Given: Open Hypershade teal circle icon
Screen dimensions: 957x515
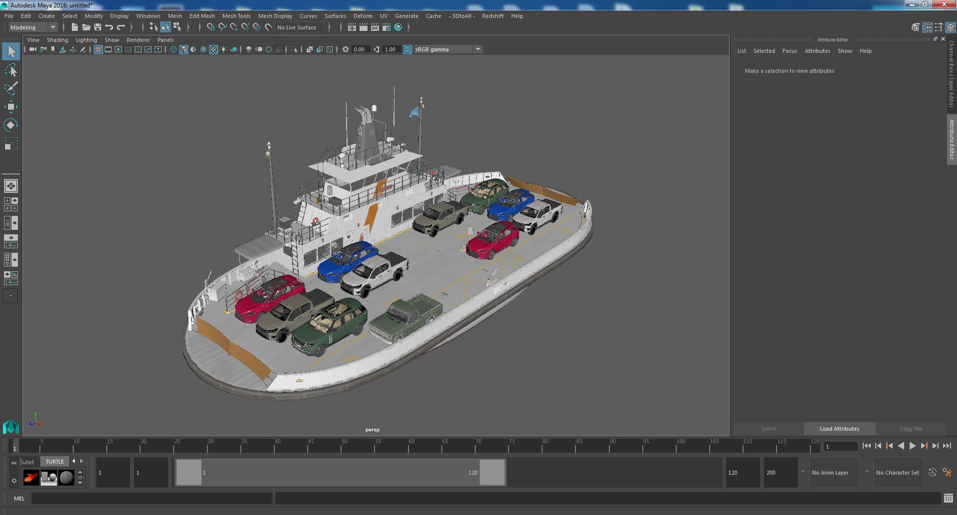Looking at the screenshot, I should (398, 27).
